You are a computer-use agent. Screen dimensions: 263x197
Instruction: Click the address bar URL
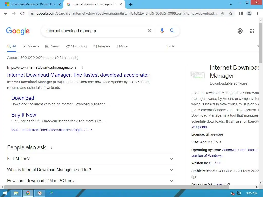[126, 13]
